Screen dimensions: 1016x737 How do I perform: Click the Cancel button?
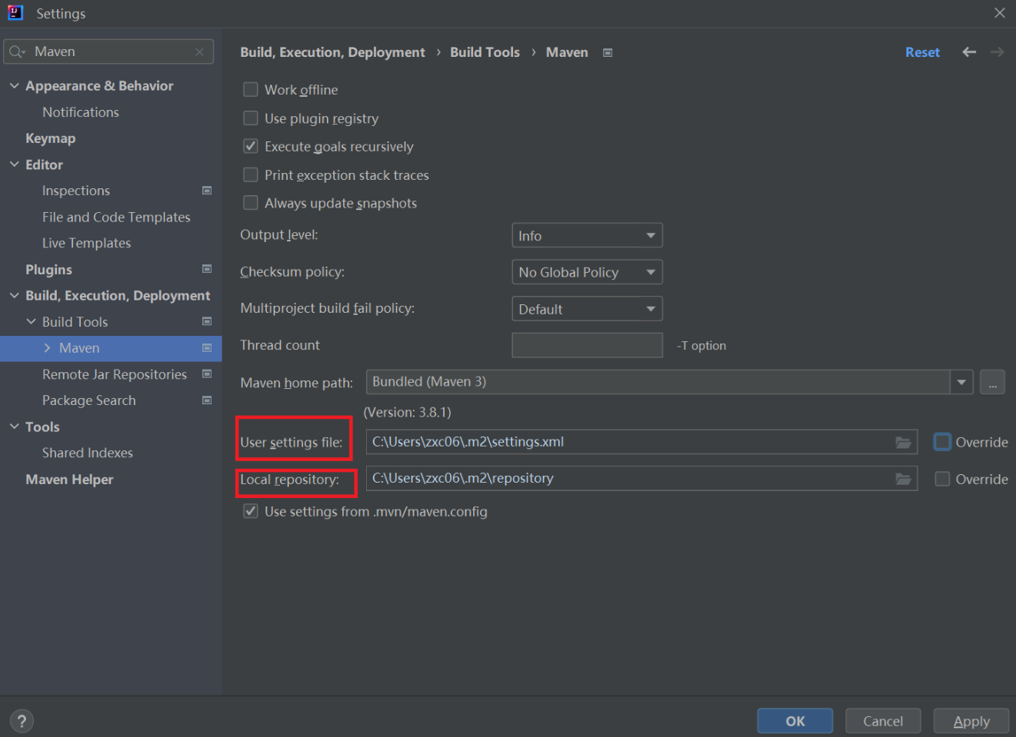[883, 721]
